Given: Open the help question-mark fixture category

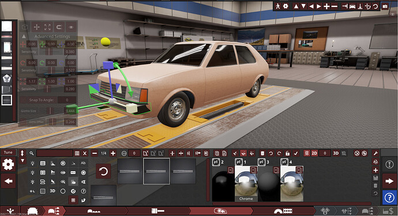Looking at the screenshot, I should point(83,191).
